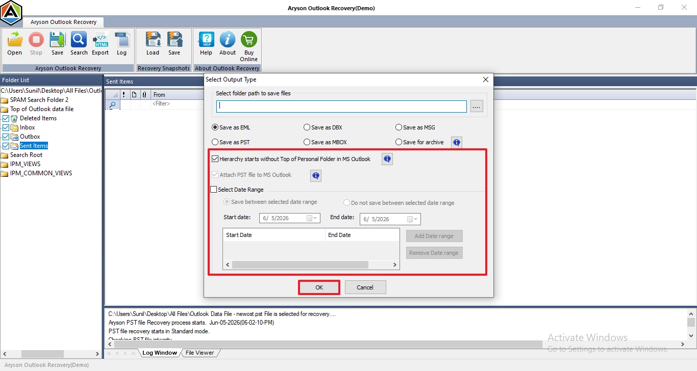Click info icon beside Hierarchy starts option
The width and height of the screenshot is (697, 371).
tap(387, 160)
